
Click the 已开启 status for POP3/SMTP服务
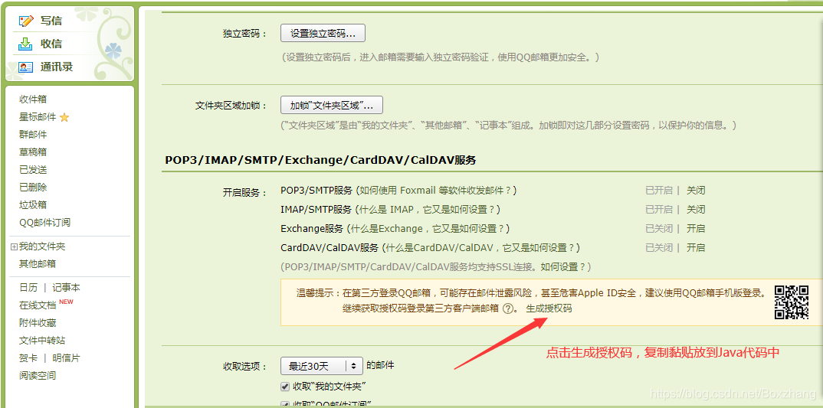pyautogui.click(x=659, y=191)
